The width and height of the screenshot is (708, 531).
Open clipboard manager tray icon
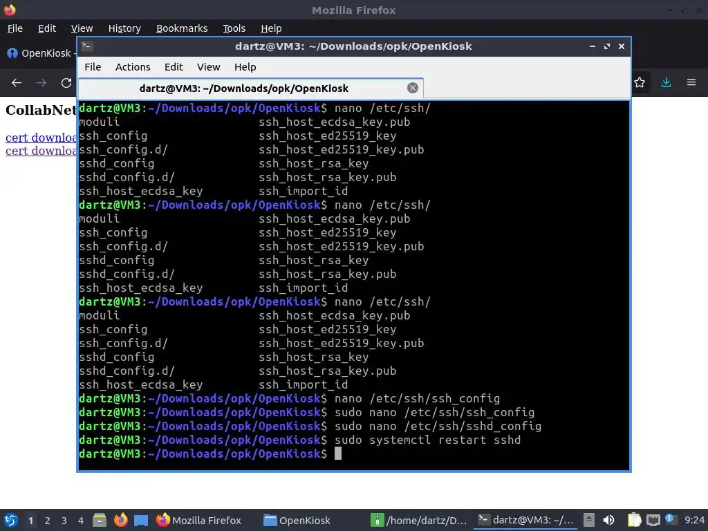[x=635, y=520]
